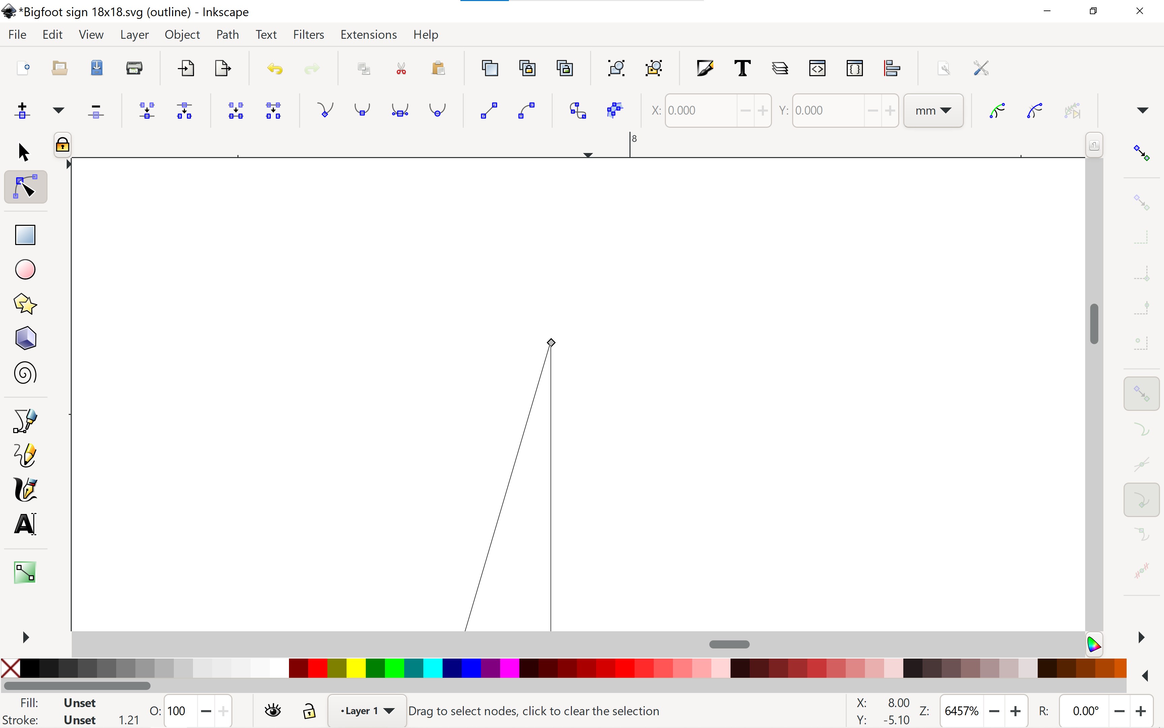
Task: Expand node toolbar overflow arrow
Action: (1143, 110)
